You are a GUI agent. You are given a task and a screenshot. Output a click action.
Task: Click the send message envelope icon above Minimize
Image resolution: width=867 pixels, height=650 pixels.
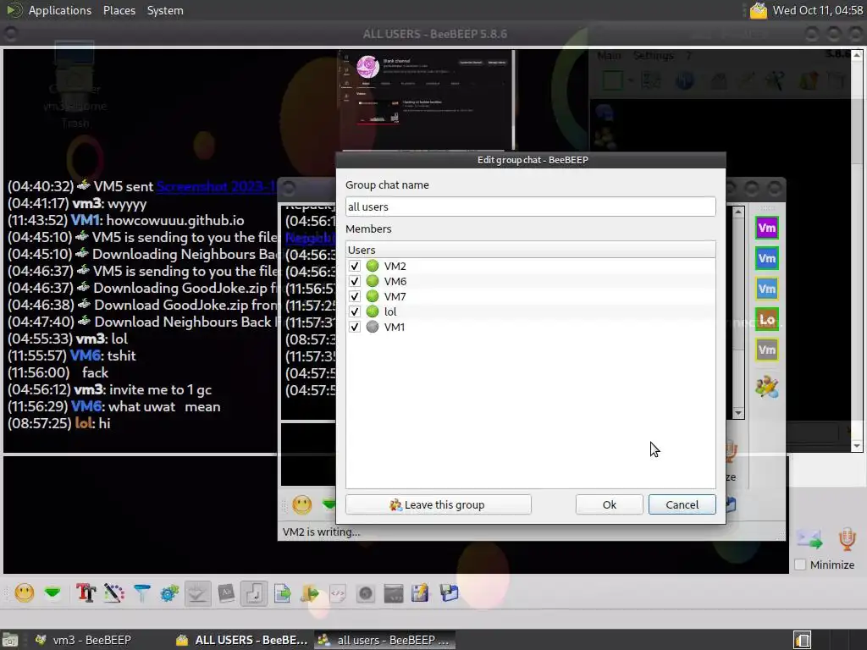tap(809, 538)
